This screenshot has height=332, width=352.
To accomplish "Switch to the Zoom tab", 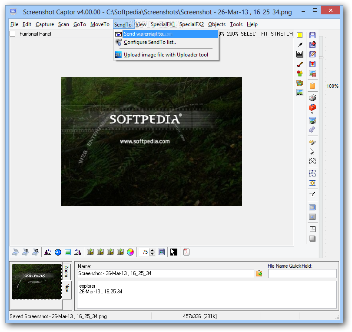I will [66, 271].
